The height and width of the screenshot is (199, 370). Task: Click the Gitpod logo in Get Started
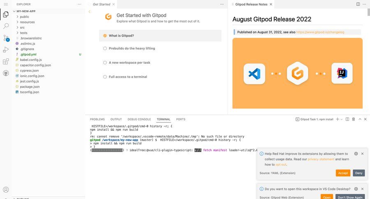point(108,17)
